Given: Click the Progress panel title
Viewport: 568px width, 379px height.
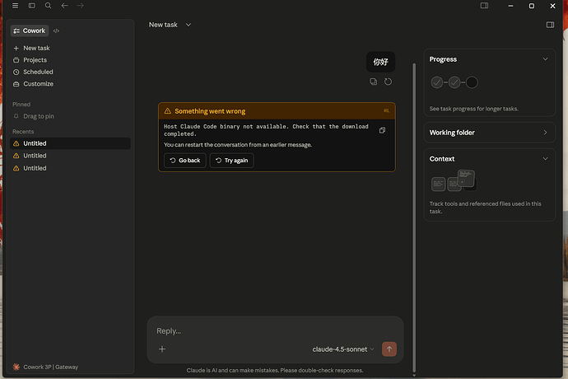Looking at the screenshot, I should (443, 59).
